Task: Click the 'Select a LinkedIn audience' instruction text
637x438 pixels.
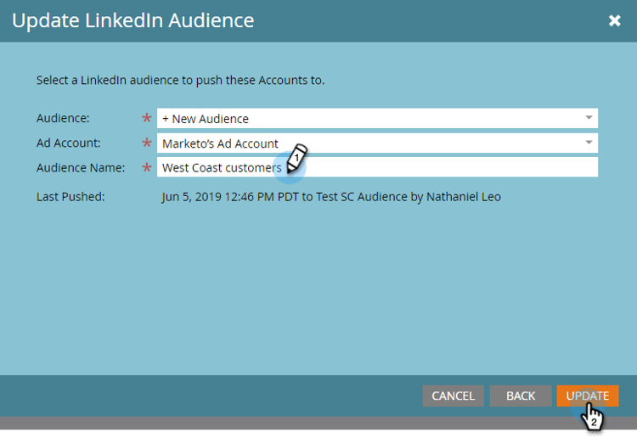Action: click(180, 81)
